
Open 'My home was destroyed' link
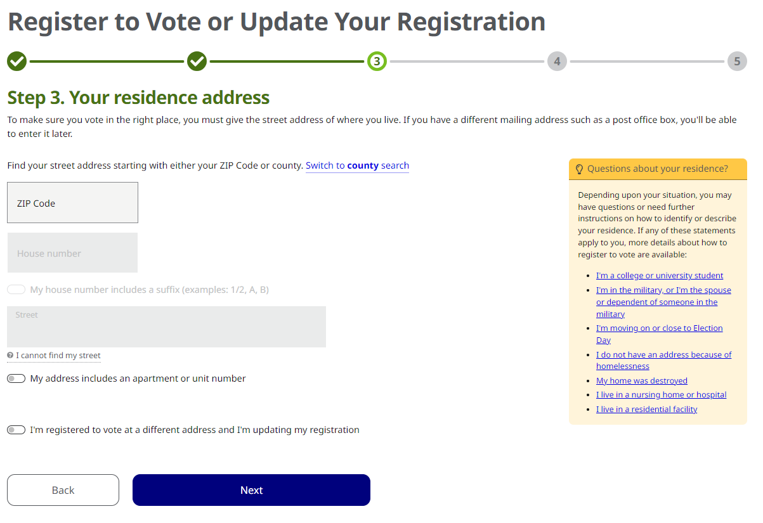coord(642,381)
